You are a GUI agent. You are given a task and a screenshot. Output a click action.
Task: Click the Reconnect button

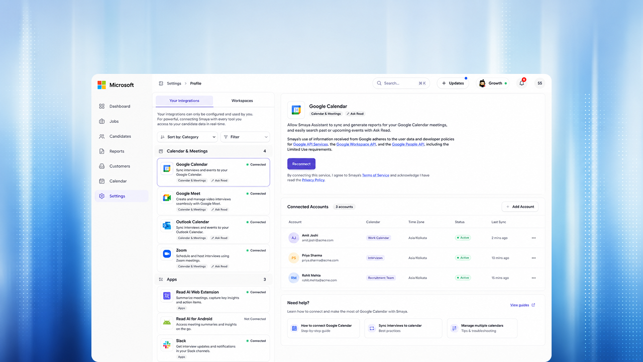(x=301, y=164)
